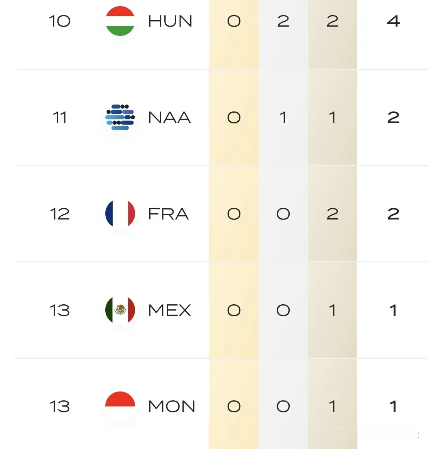Click rank number 11 beside NAA
The height and width of the screenshot is (449, 429).
[x=59, y=117]
